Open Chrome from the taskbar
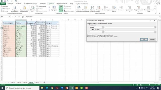 [52, 88]
